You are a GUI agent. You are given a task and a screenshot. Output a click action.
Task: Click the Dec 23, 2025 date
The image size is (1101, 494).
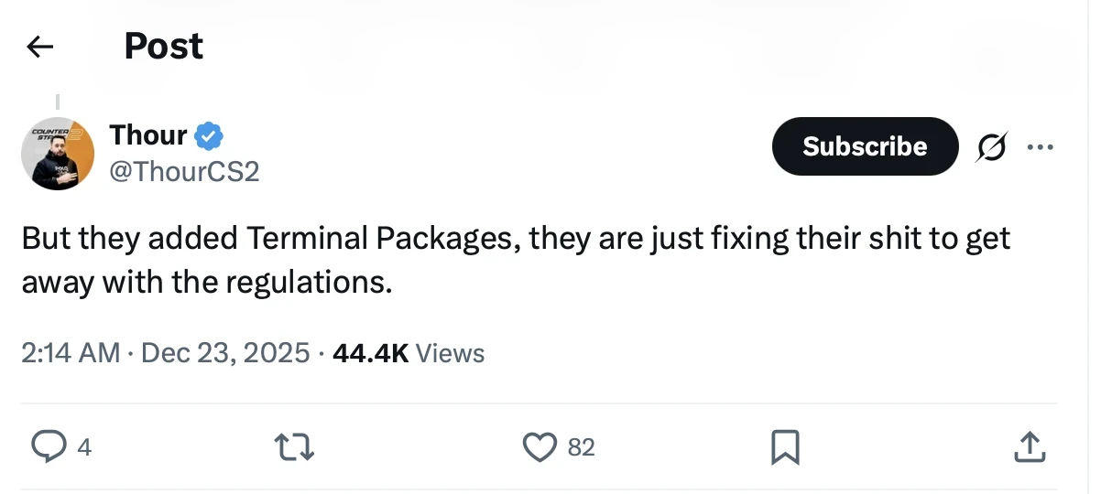(x=224, y=352)
